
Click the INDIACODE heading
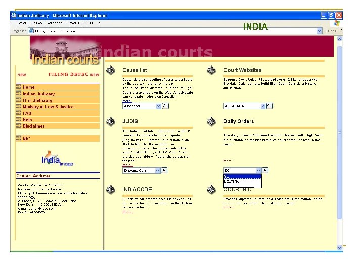click(x=137, y=189)
